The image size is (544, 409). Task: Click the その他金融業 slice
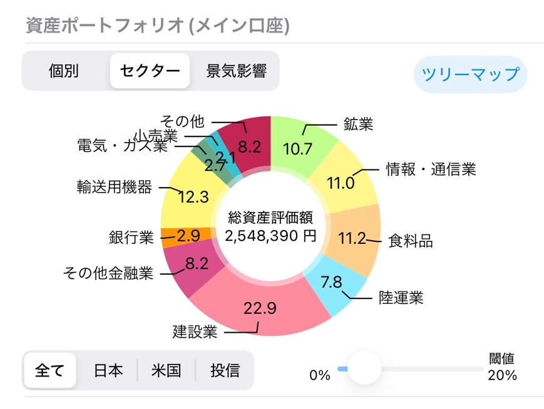(x=197, y=263)
